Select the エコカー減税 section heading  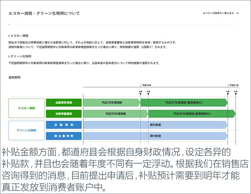coord(19,36)
